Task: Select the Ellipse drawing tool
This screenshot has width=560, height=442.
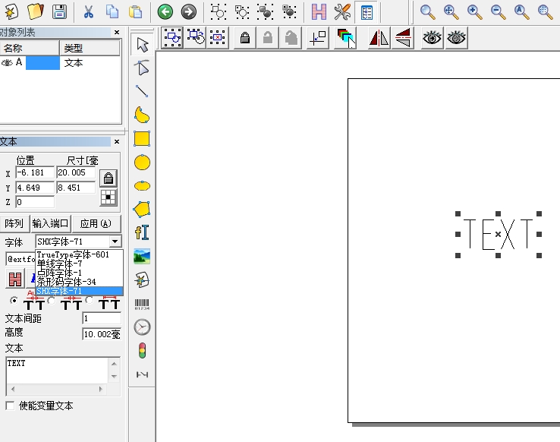Action: (x=142, y=186)
